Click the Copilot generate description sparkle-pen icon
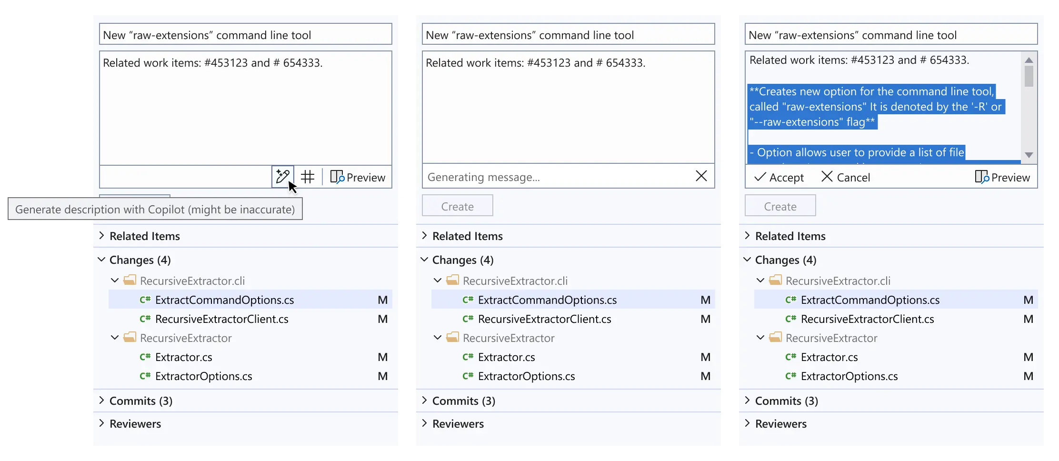This screenshot has width=1059, height=461. pos(282,177)
